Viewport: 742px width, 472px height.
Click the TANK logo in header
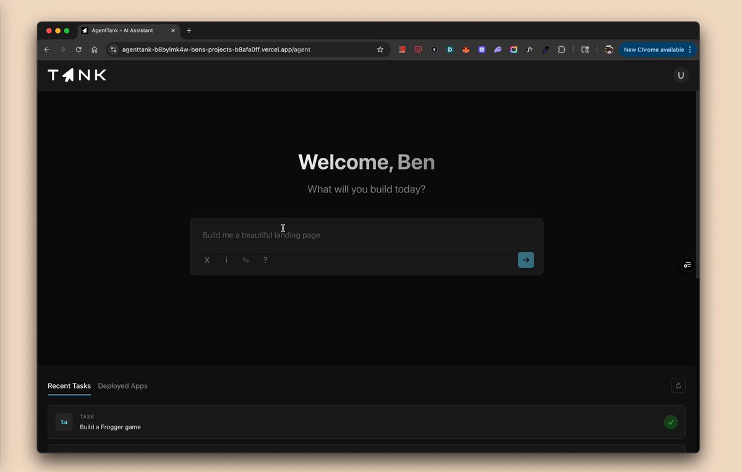click(x=77, y=75)
